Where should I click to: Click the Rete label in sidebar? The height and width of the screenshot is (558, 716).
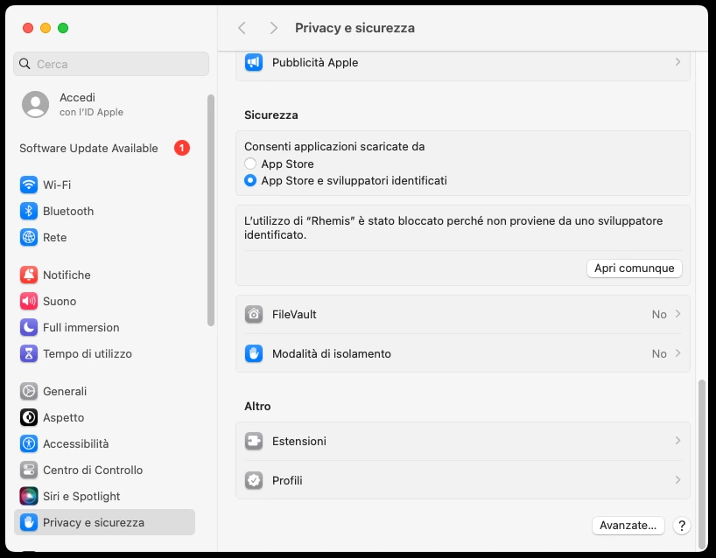pos(55,237)
